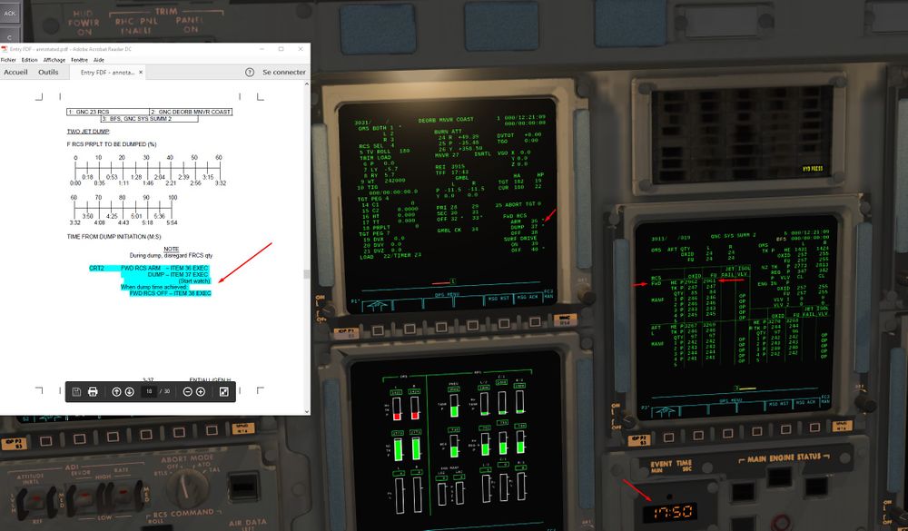
Task: Click the MPS PNEU TANK P meter bar
Action: [x=454, y=406]
